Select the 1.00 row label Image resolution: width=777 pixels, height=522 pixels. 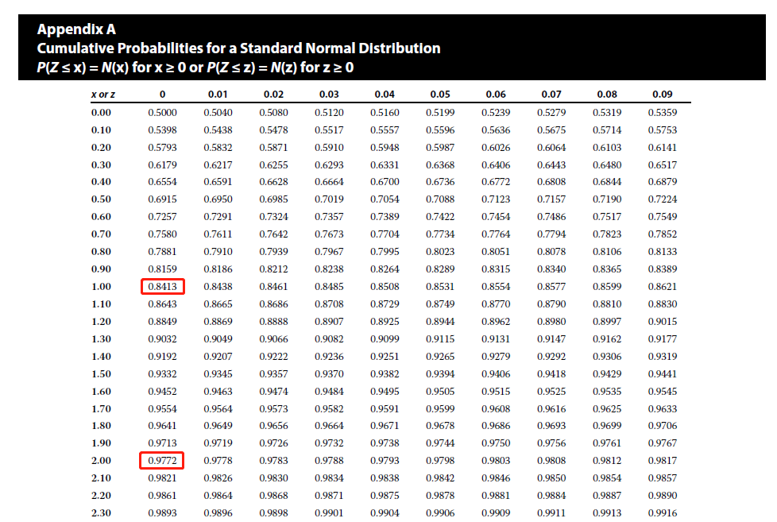click(x=102, y=286)
